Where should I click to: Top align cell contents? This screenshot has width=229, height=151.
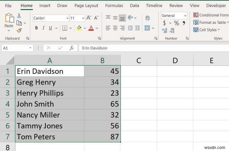[108, 17]
